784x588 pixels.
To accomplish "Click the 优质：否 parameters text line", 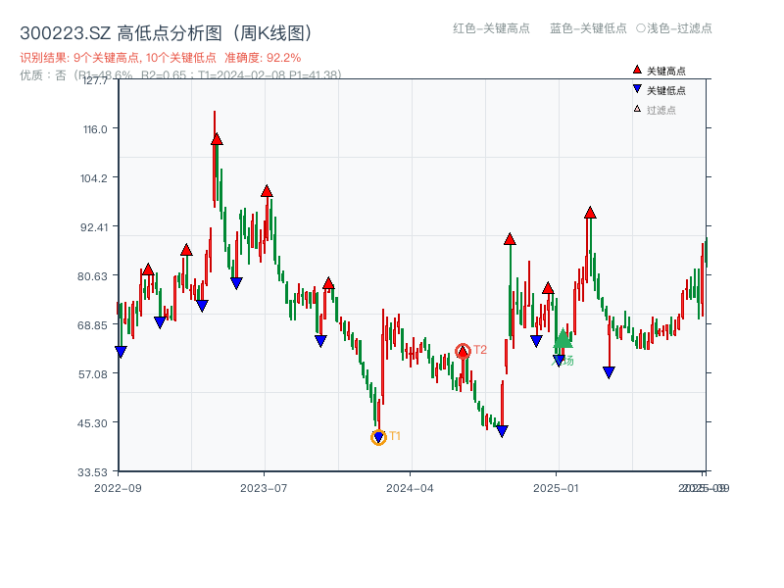I will 157,73.
